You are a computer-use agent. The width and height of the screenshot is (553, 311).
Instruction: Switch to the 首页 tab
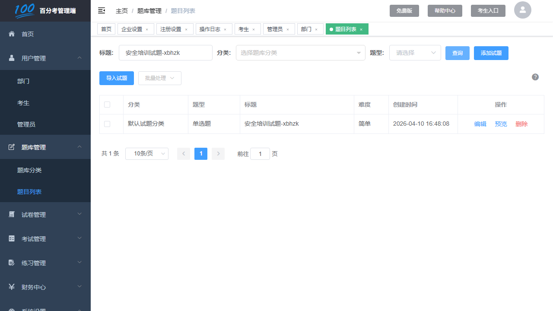(106, 29)
